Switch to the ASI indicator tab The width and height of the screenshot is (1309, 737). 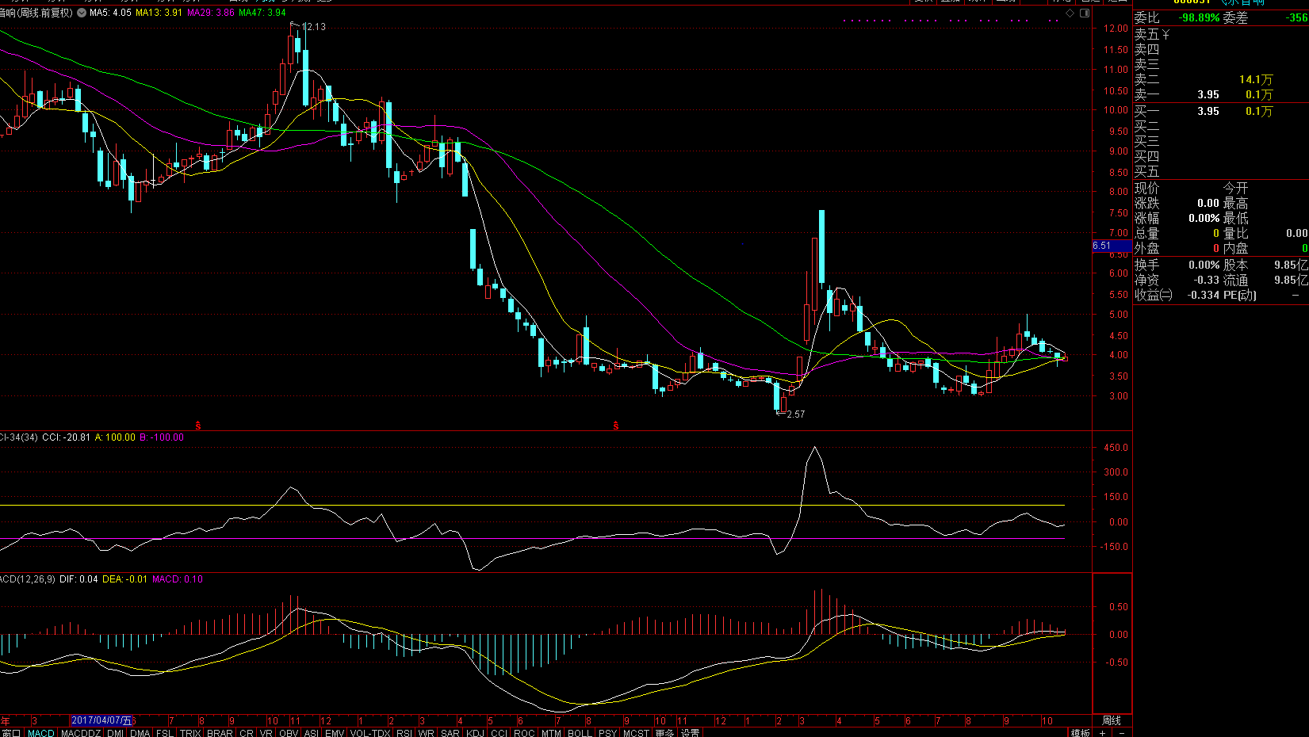tap(312, 732)
